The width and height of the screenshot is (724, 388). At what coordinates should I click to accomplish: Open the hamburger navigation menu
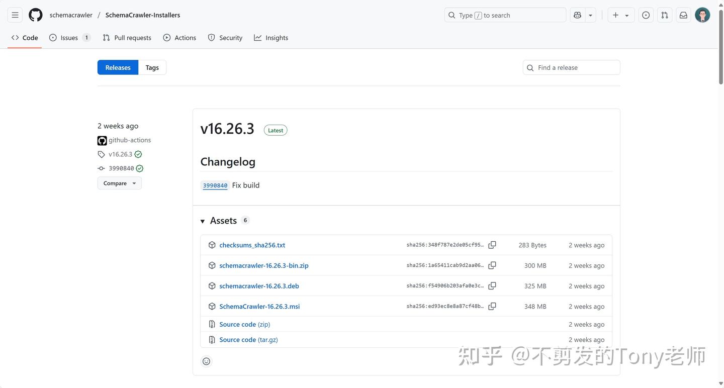click(15, 15)
